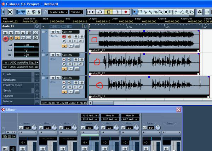The width and height of the screenshot is (212, 151).
Task: Select the Glue tool
Action: pyautogui.click(x=150, y=12)
